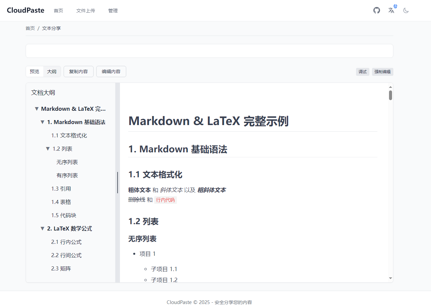Click the empty input field above the toolbar
Viewport: 431px width, 306px height.
[209, 51]
